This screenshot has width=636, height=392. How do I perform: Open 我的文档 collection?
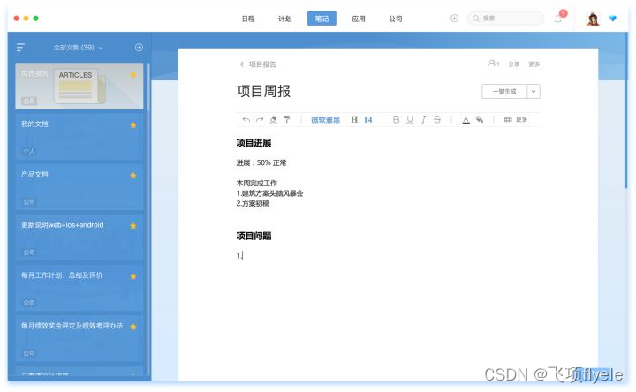(x=79, y=137)
